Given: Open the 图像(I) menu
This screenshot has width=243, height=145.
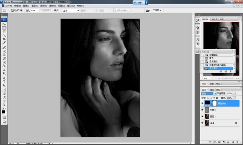Looking at the screenshot, I should coord(26,6).
